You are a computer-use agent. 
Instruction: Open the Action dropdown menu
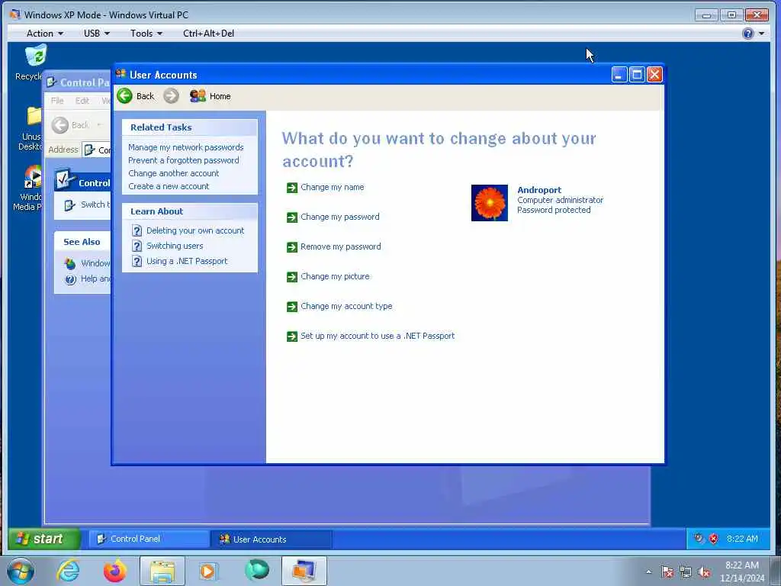point(45,34)
